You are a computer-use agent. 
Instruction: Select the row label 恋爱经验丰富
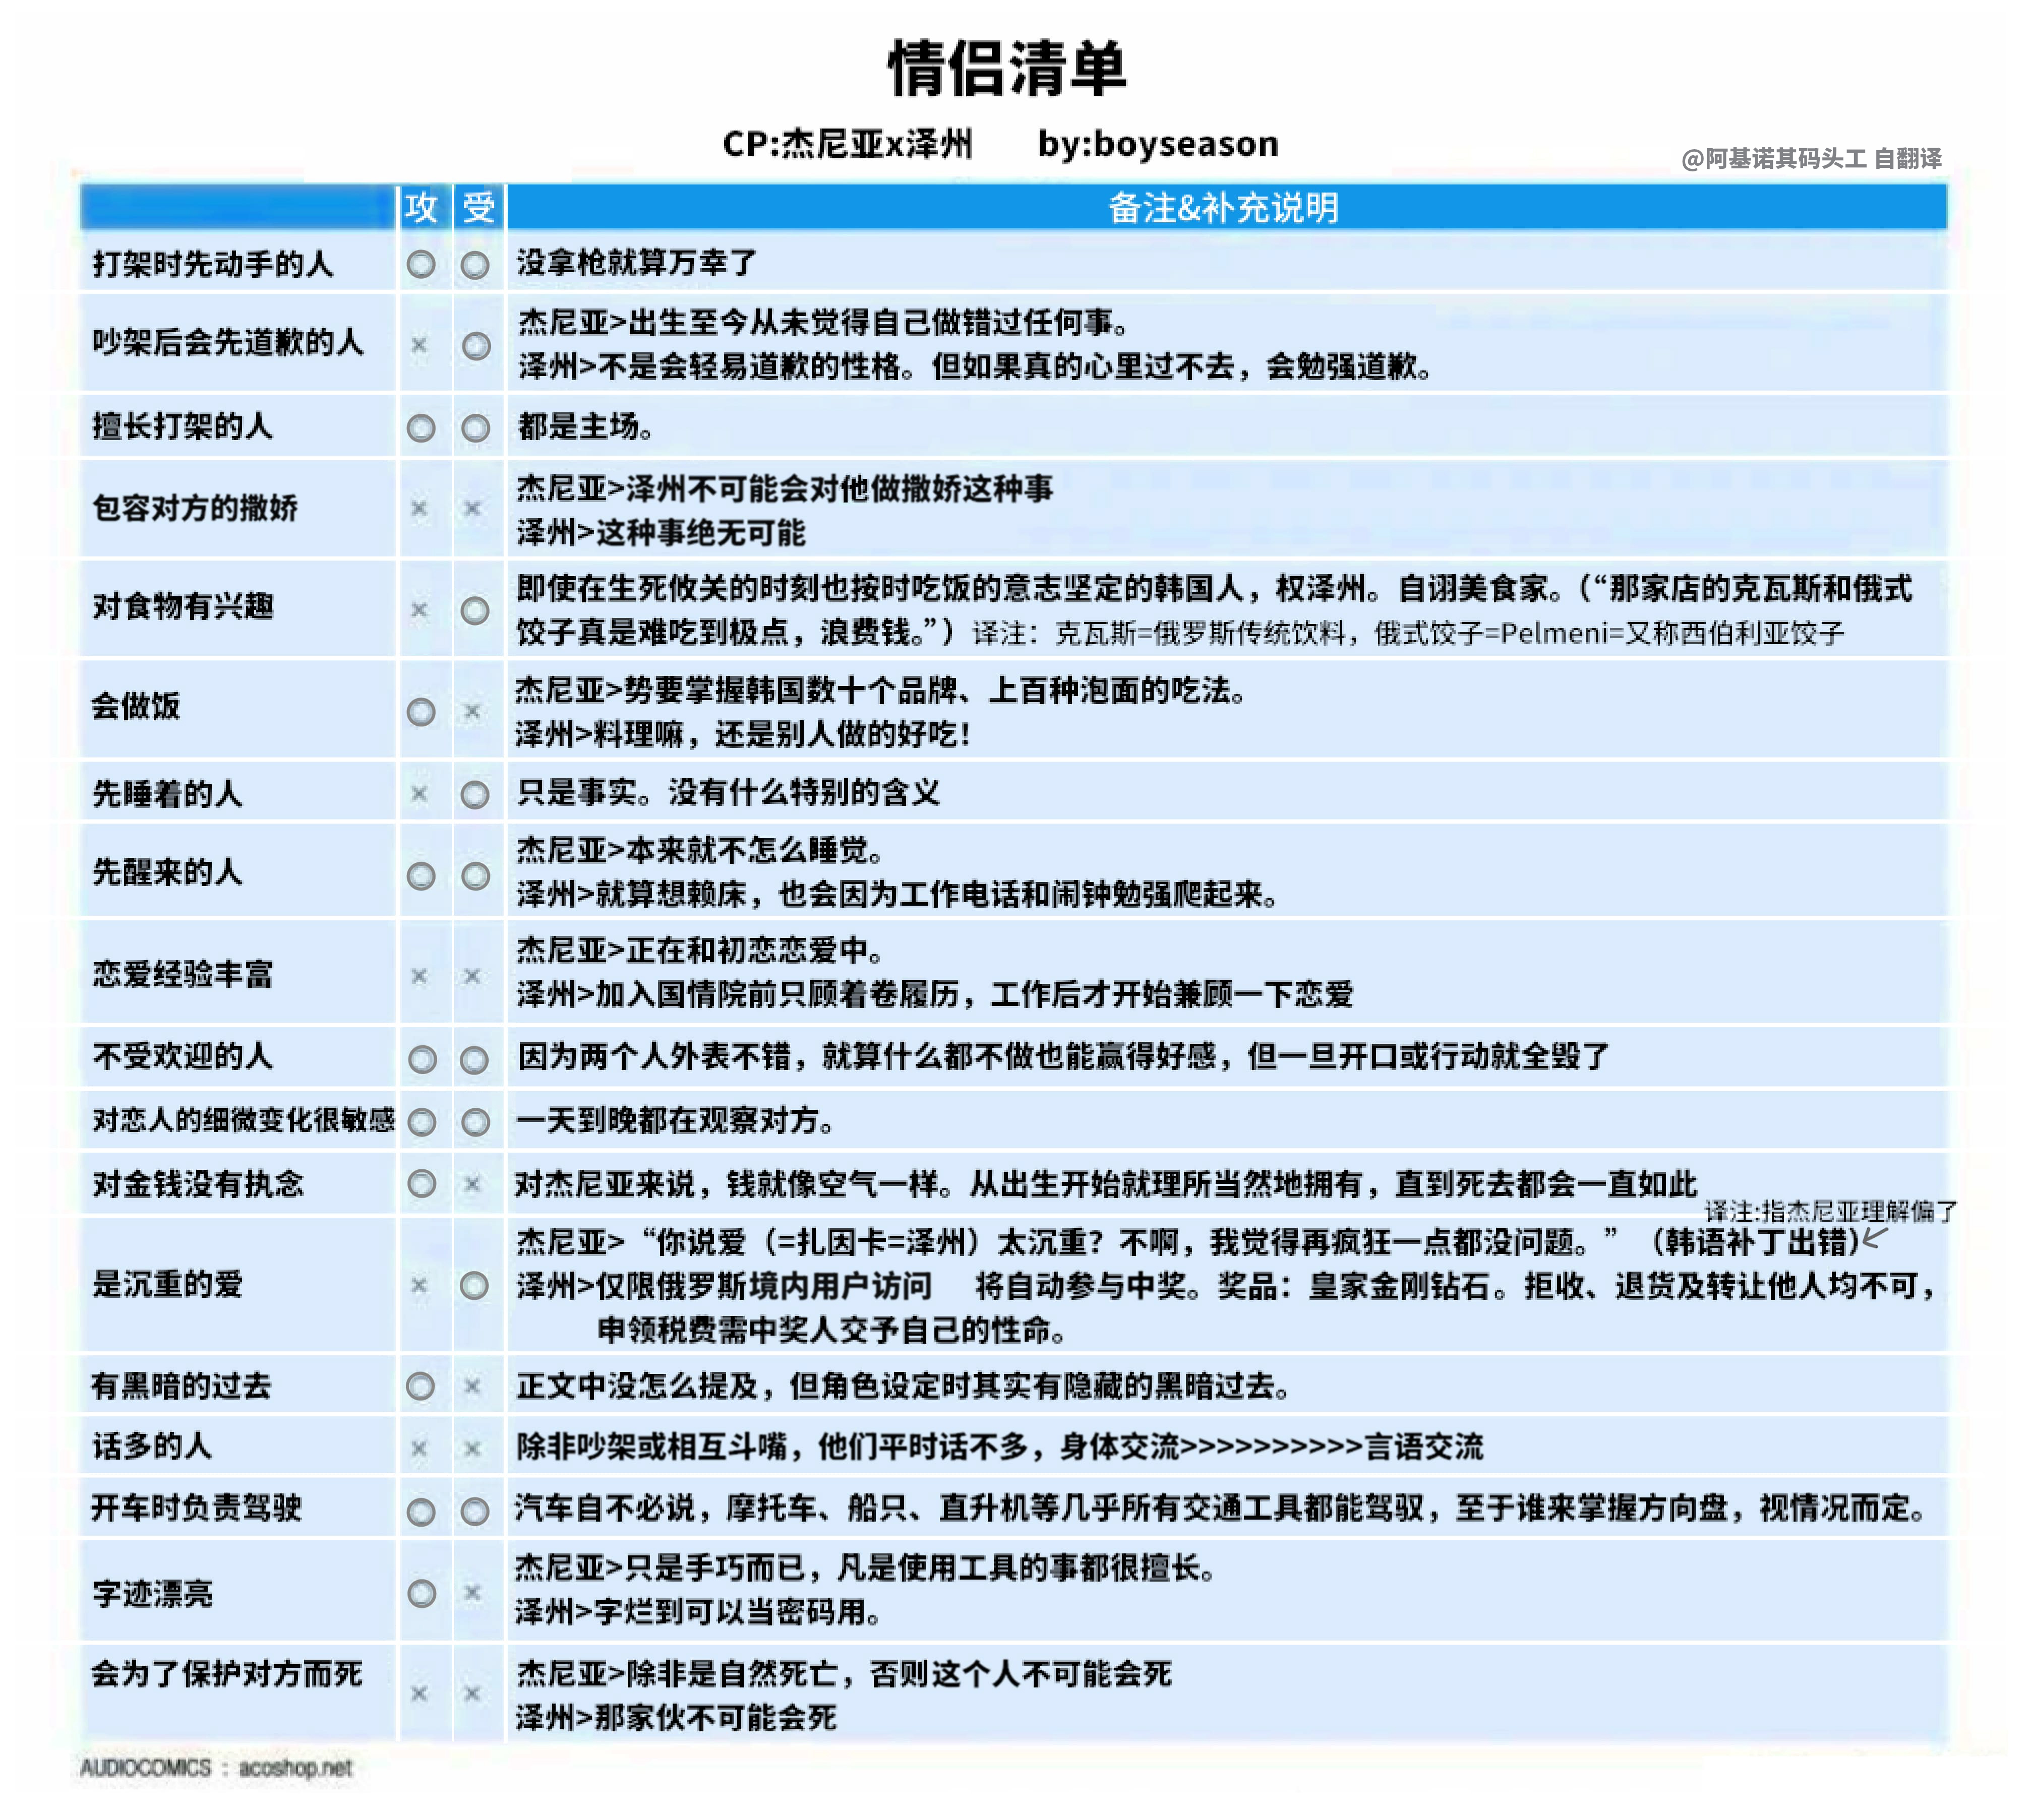182,974
